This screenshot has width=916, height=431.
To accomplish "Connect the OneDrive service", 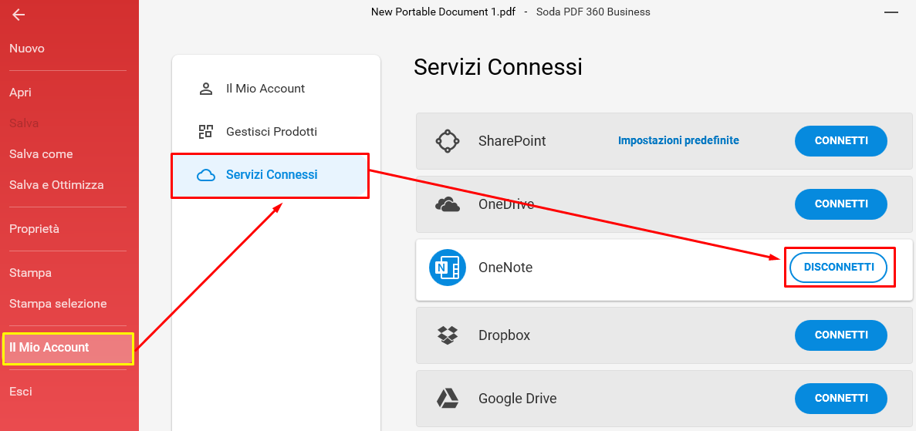I will coord(841,204).
